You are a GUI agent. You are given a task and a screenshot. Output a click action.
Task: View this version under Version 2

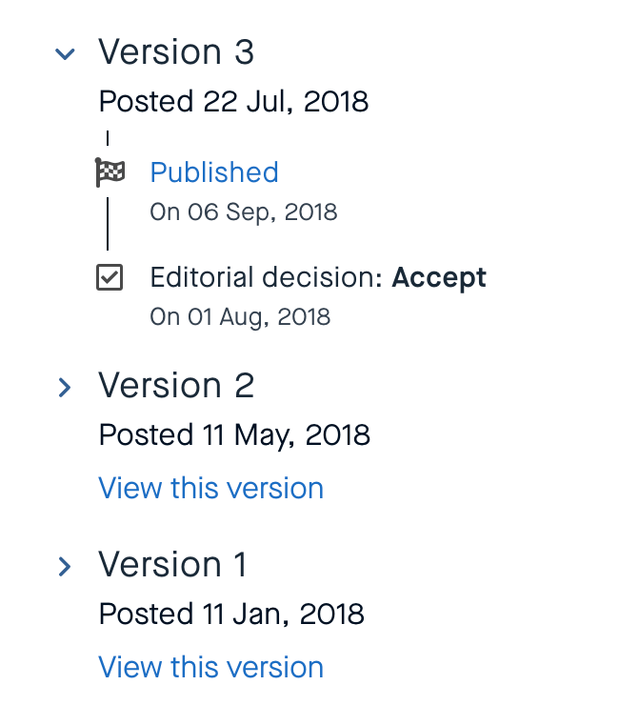coord(210,489)
